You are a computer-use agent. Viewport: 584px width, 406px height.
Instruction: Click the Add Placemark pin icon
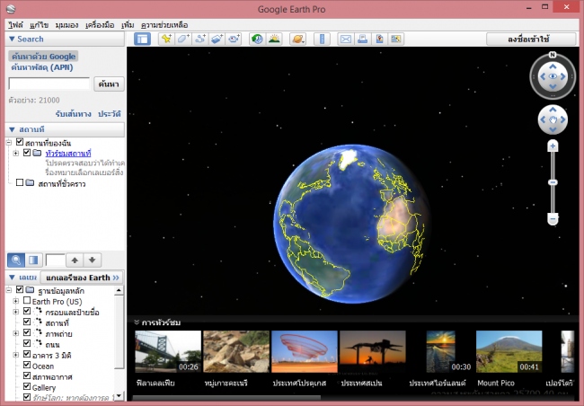click(x=166, y=39)
